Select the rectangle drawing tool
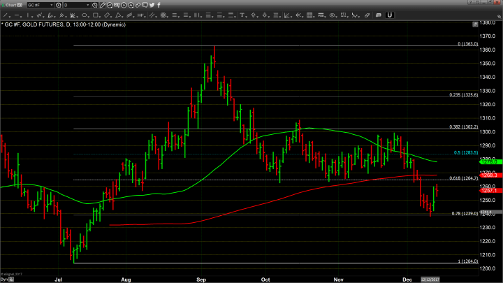Image resolution: width=503 pixels, height=283 pixels. pos(95,15)
